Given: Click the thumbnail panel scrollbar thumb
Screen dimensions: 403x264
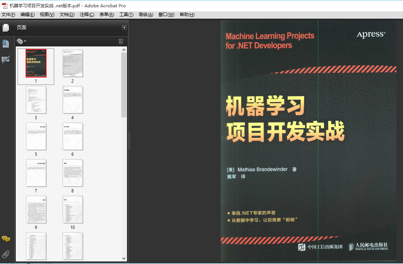Looking at the screenshot, I should click(x=124, y=85).
